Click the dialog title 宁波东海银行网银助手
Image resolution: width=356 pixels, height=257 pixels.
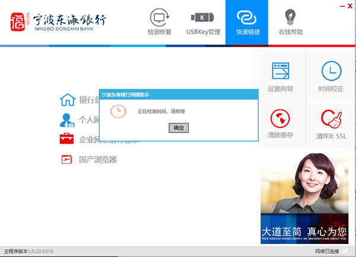point(126,95)
